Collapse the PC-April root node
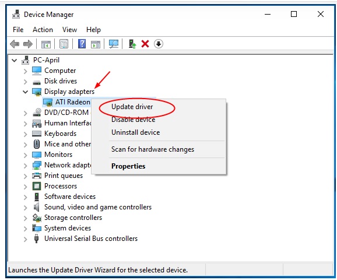Image resolution: width=337 pixels, height=280 pixels. [14, 61]
